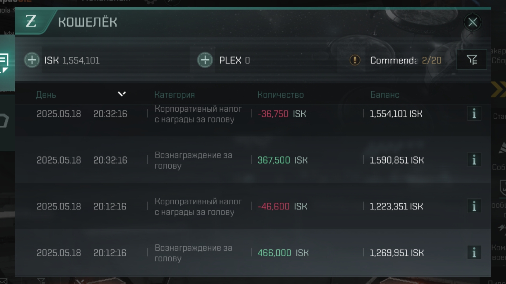Viewport: 506px width, 284px height.
Task: Click the Баланс column header
Action: (x=385, y=95)
